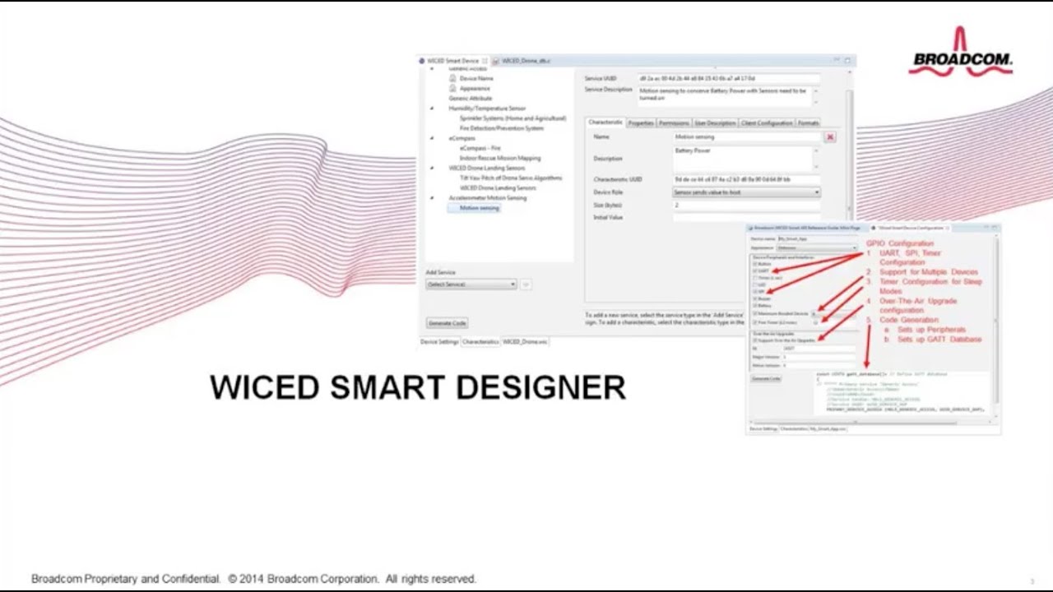Viewport: 1053px width, 592px height.
Task: Collapse the WICED Drone Landing Sensors node
Action: (432, 168)
